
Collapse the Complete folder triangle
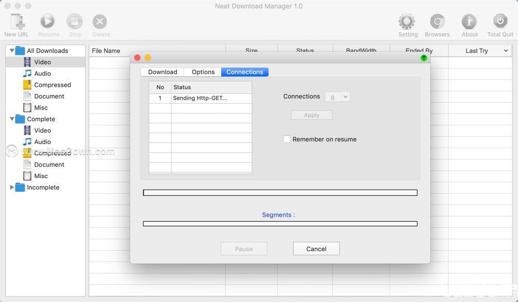point(12,119)
